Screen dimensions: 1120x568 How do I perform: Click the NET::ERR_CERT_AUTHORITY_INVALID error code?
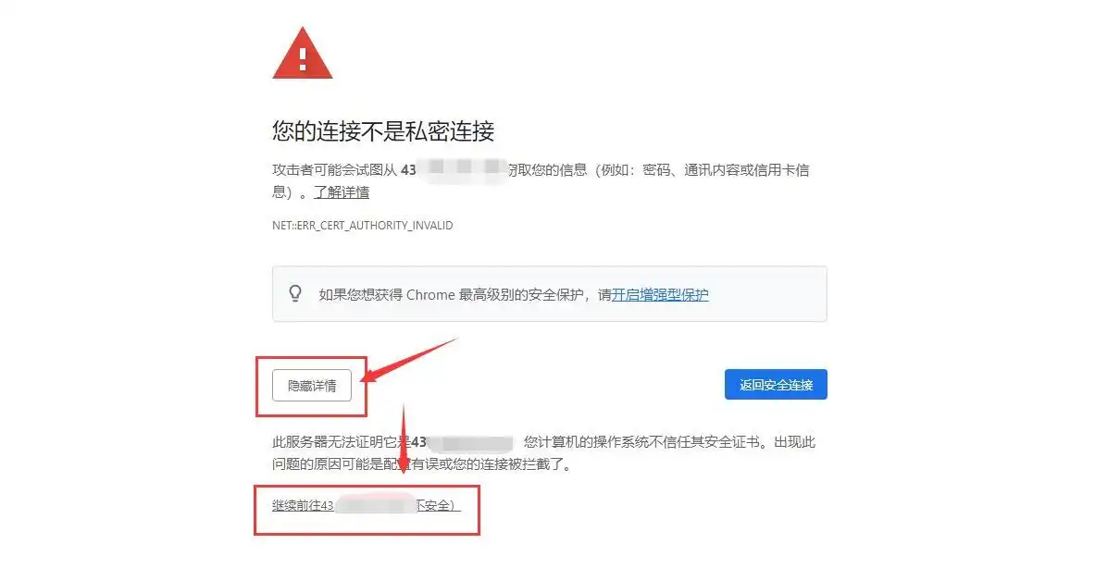pyautogui.click(x=363, y=226)
